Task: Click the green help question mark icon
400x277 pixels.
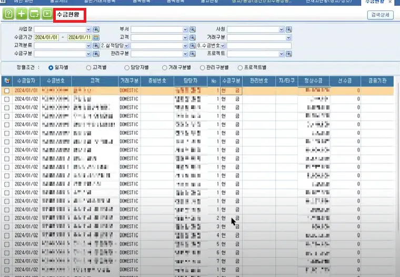Action: coord(8,14)
